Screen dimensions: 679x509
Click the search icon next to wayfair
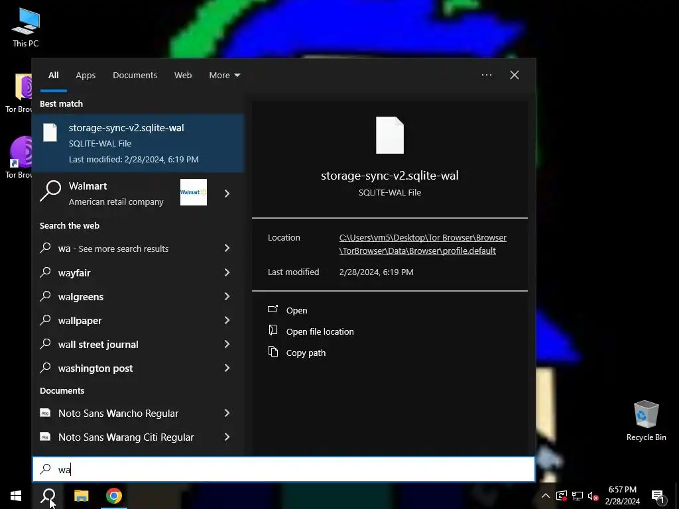click(x=45, y=272)
